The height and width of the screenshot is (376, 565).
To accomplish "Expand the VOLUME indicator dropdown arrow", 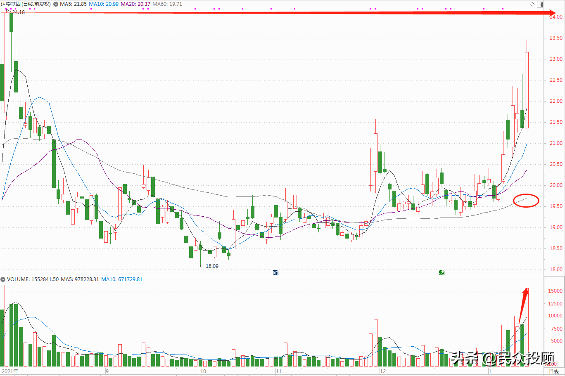I will (x=3, y=279).
